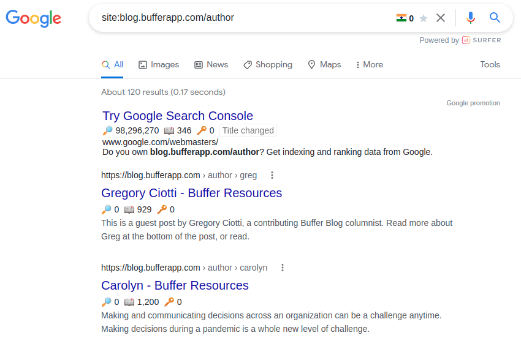Image resolution: width=521 pixels, height=349 pixels.
Task: Clear the search query with X
Action: coord(441,18)
